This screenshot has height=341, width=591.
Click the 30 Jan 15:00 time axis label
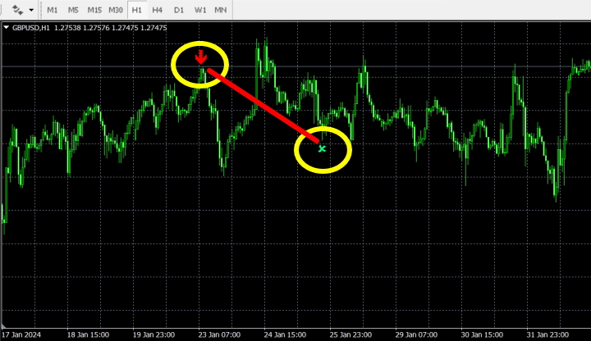pos(482,335)
